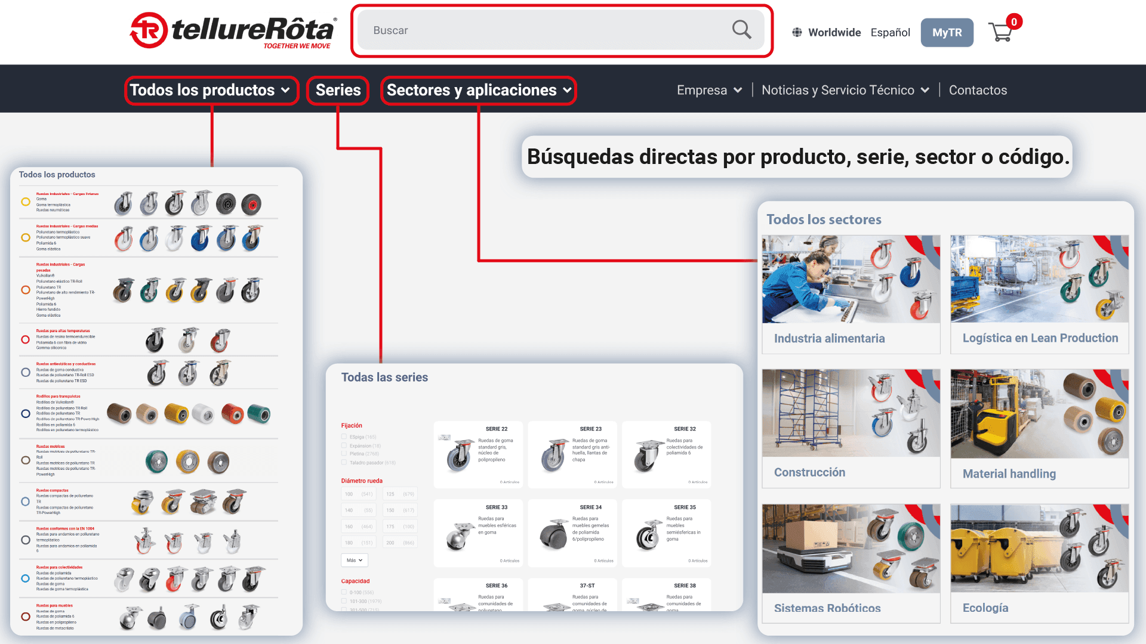1146x644 pixels.
Task: Select the circle icon for Rodillos para transpaletas
Action: 26,413
